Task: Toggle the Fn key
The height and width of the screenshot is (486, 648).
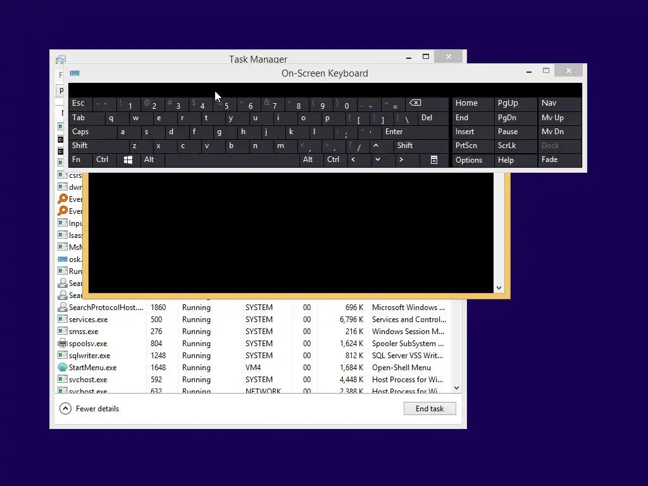Action: [80, 159]
